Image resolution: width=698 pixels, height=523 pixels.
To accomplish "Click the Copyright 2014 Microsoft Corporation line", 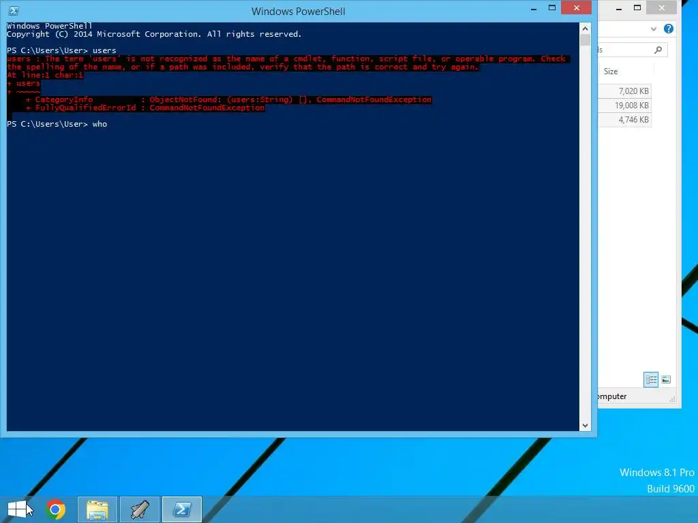I will coord(154,34).
